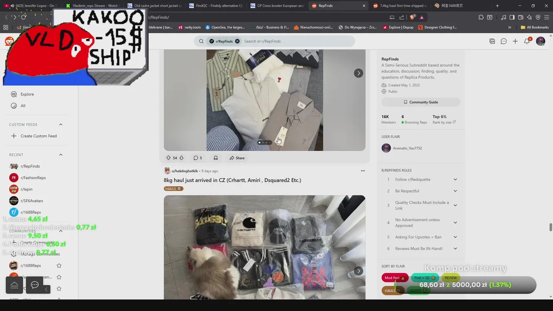The image size is (553, 311).
Task: Open the Reddit advertise icon in the header
Action: [492, 41]
